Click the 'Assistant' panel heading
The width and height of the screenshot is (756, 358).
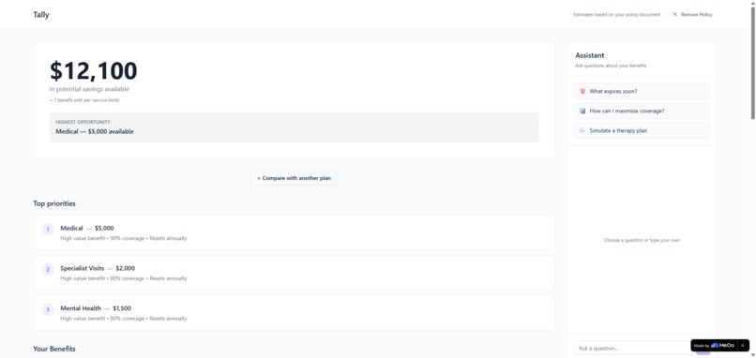coord(590,55)
